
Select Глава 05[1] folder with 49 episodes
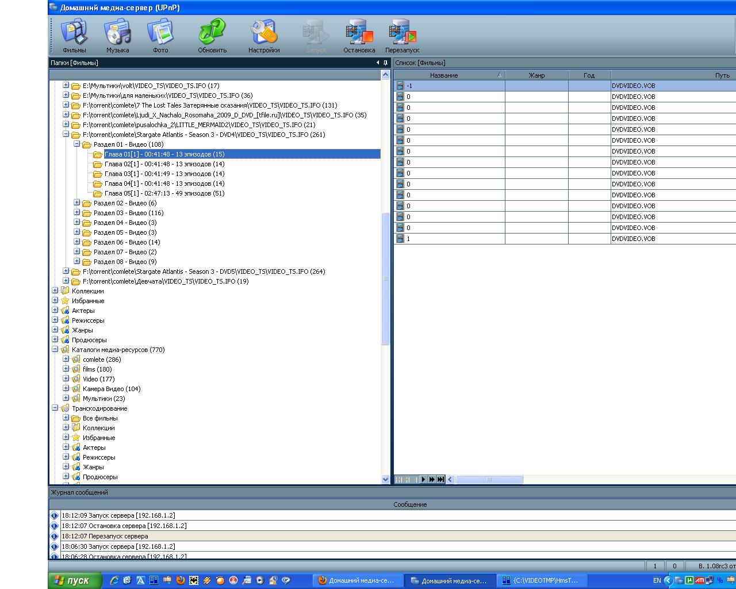(164, 193)
